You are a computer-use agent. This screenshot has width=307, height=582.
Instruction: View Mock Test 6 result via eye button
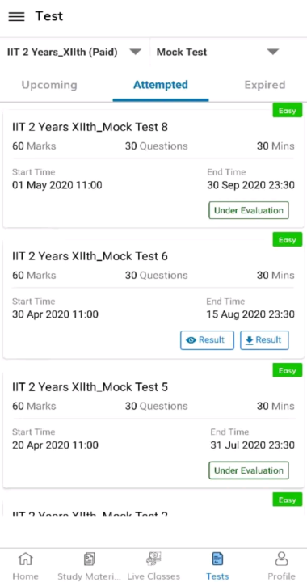[x=208, y=340]
